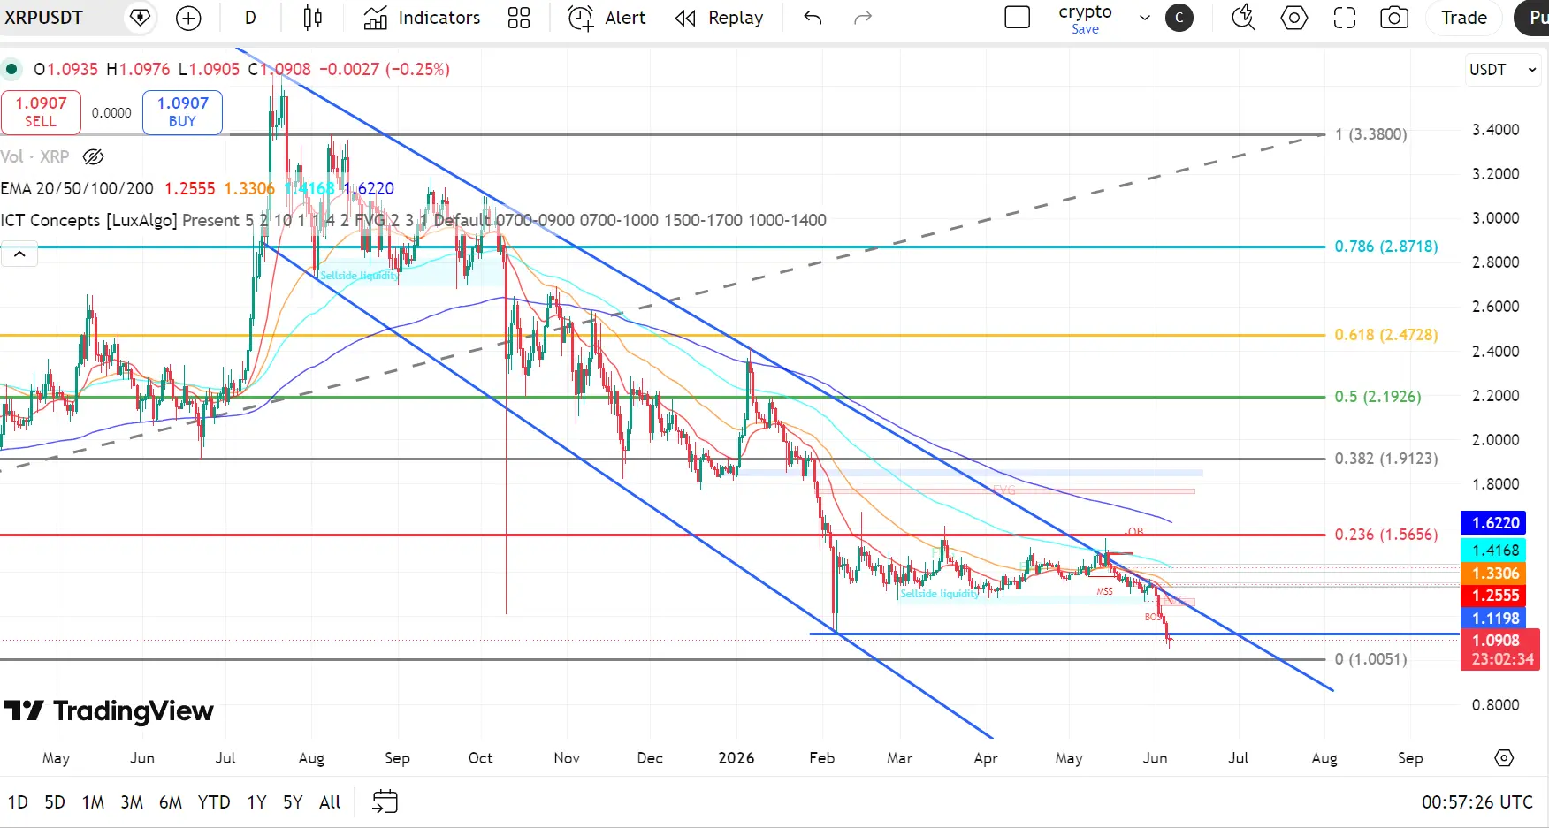
Task: Select the 0.382 (1.9123) Fib level label
Action: click(x=1386, y=459)
